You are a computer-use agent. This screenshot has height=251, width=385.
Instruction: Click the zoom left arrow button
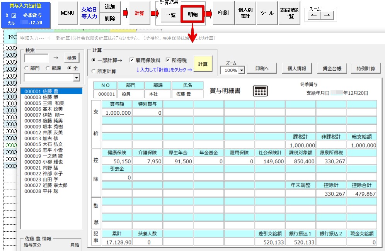(x=314, y=15)
